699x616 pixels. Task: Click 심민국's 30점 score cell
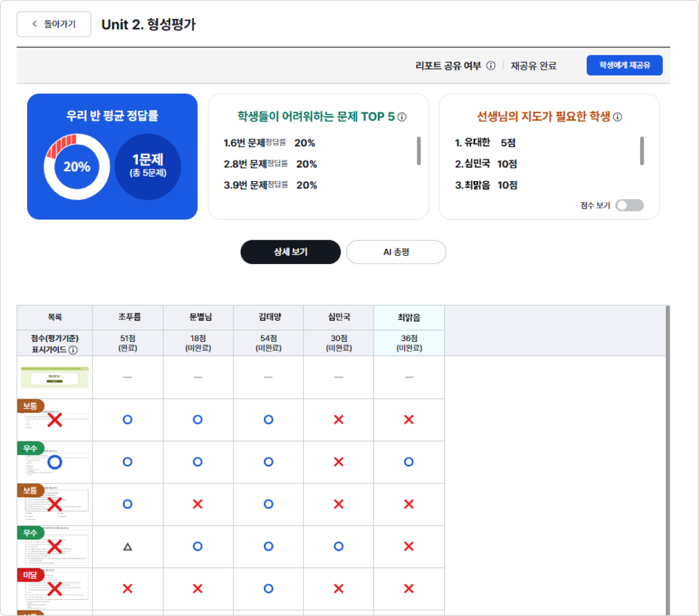coord(339,343)
